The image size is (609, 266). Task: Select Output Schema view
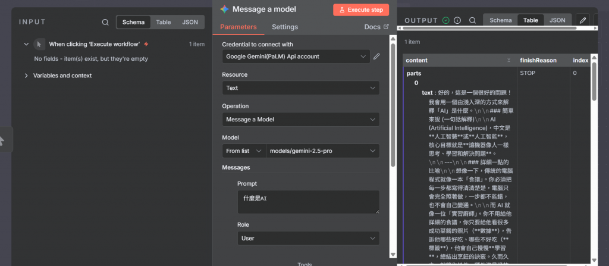tap(500, 20)
